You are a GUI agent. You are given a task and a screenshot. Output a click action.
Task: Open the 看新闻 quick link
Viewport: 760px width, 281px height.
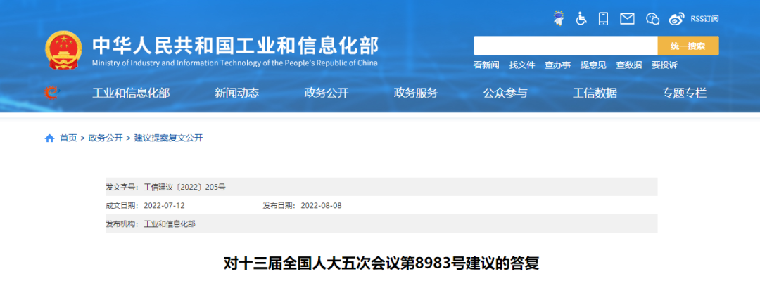pyautogui.click(x=486, y=65)
